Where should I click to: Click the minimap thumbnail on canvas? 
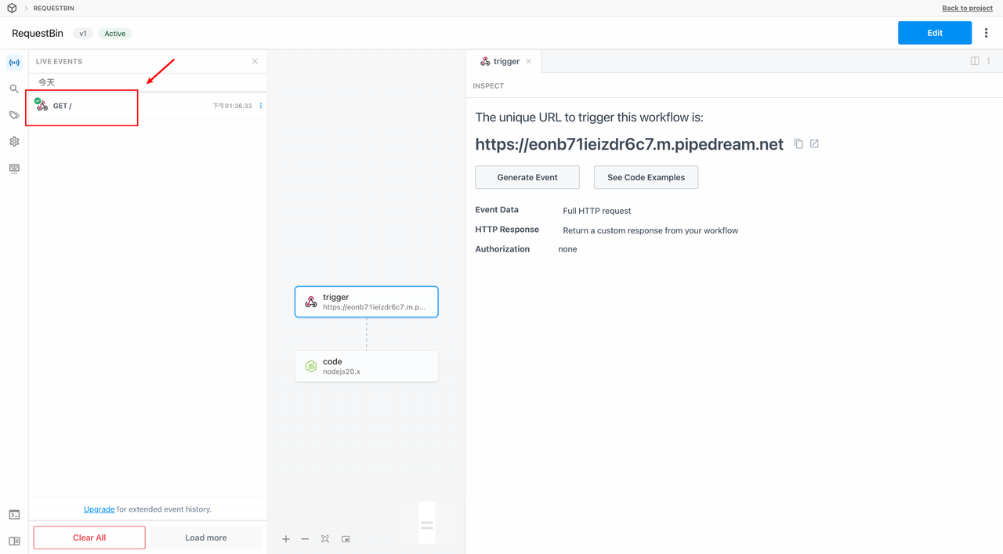pyautogui.click(x=427, y=523)
